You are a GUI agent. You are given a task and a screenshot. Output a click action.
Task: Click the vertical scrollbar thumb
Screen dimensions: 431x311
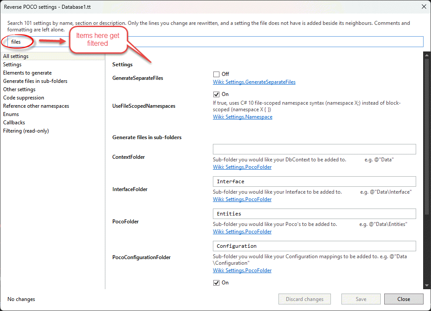coord(427,137)
